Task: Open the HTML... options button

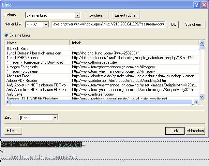Action: point(13,131)
